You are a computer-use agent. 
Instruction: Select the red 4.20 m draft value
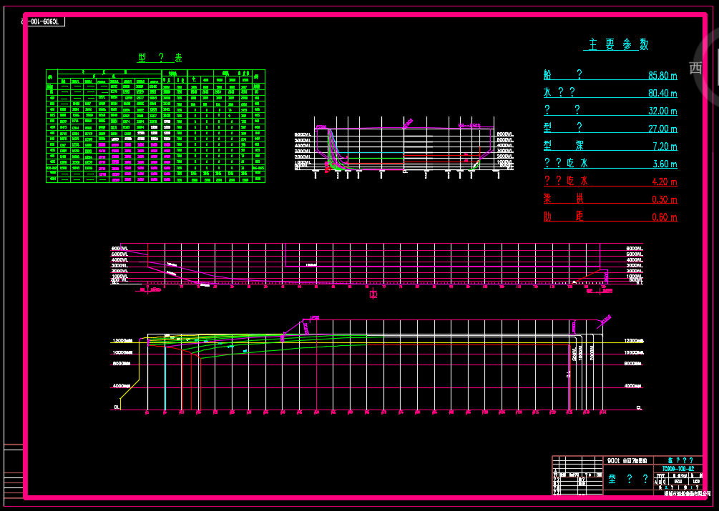coord(665,182)
